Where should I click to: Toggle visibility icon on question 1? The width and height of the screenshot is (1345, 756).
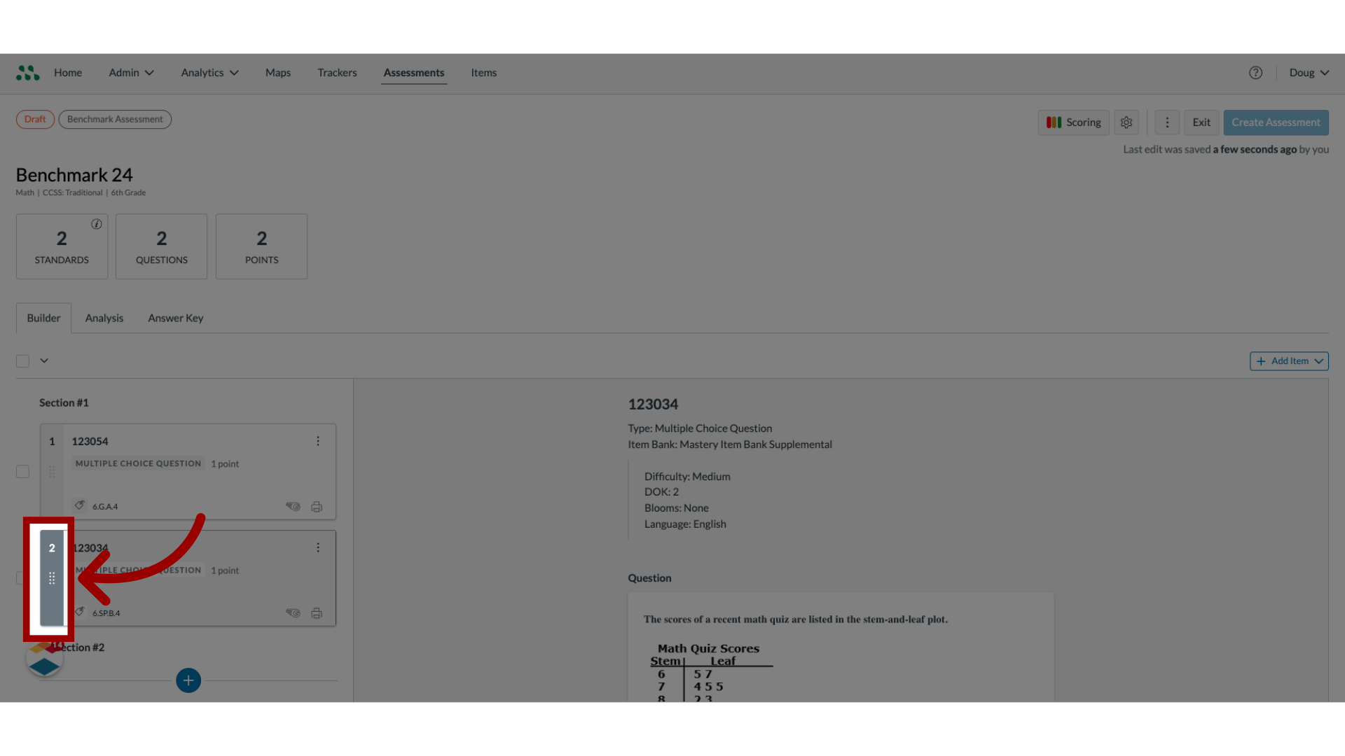292,506
